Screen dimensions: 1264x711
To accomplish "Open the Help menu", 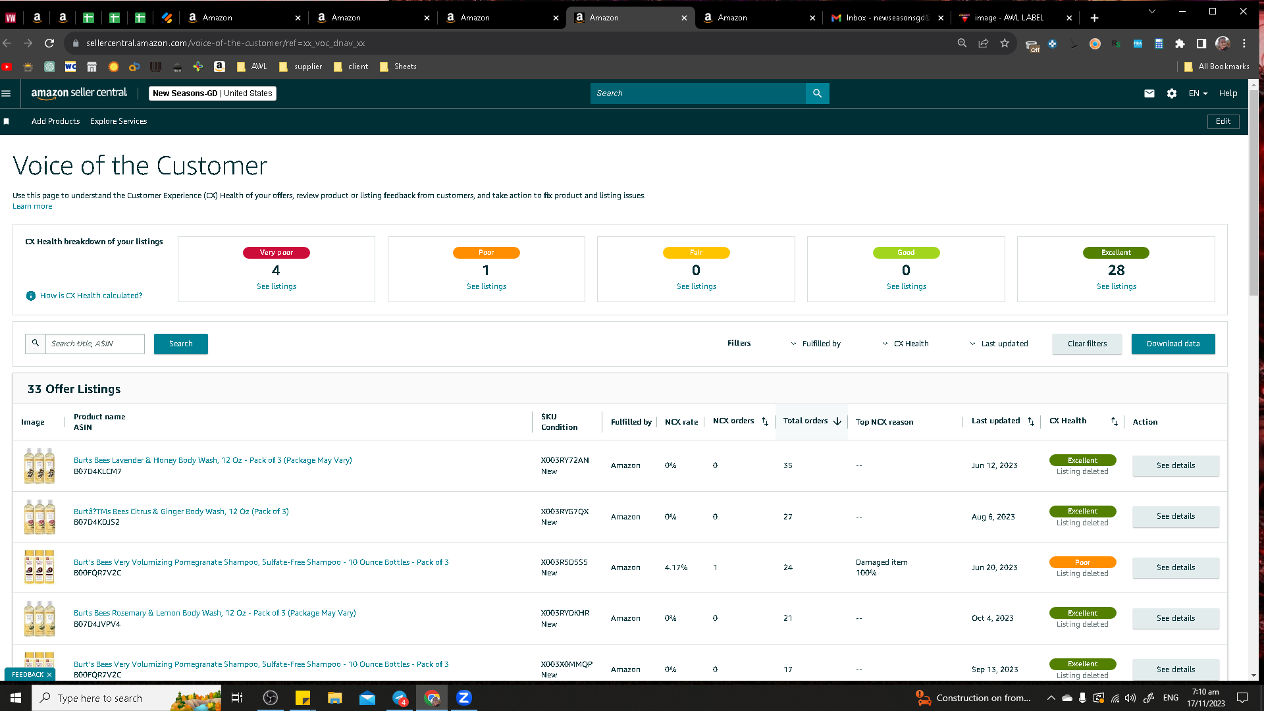I will pos(1228,93).
